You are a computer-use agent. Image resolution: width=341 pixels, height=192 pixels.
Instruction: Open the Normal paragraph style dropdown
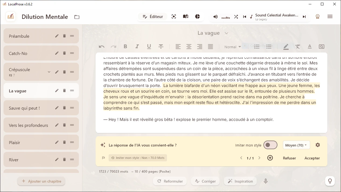(x=233, y=47)
